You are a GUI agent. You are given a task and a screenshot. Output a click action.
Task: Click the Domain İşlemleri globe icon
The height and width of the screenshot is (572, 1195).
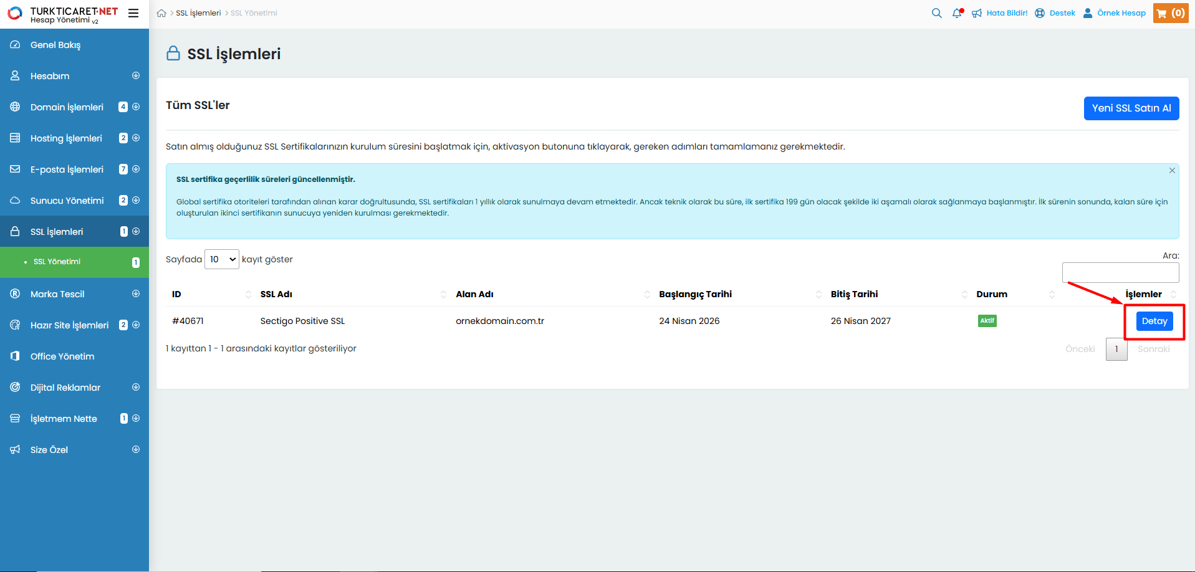(15, 107)
